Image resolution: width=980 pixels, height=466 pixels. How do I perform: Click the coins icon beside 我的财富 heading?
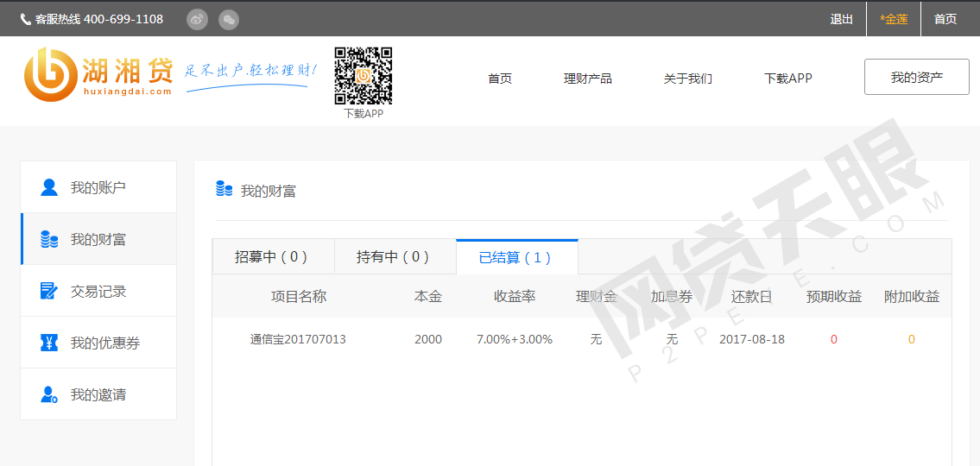click(224, 189)
